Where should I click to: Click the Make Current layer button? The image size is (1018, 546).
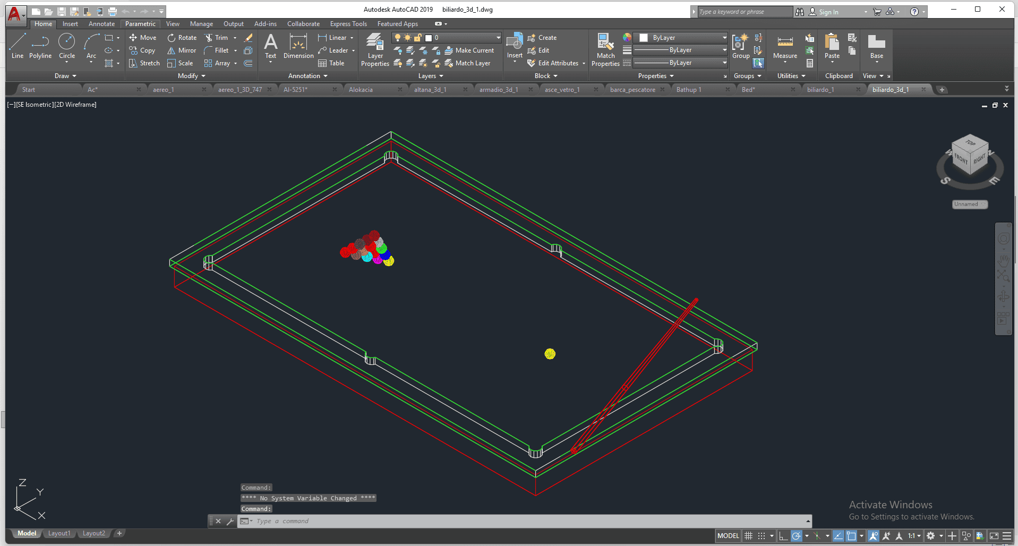(469, 50)
